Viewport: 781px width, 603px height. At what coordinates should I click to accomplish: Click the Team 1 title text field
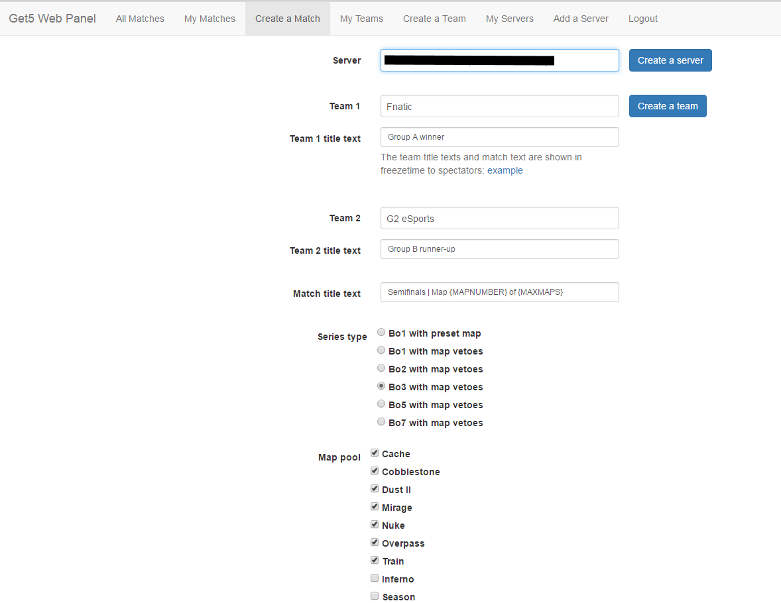(499, 137)
